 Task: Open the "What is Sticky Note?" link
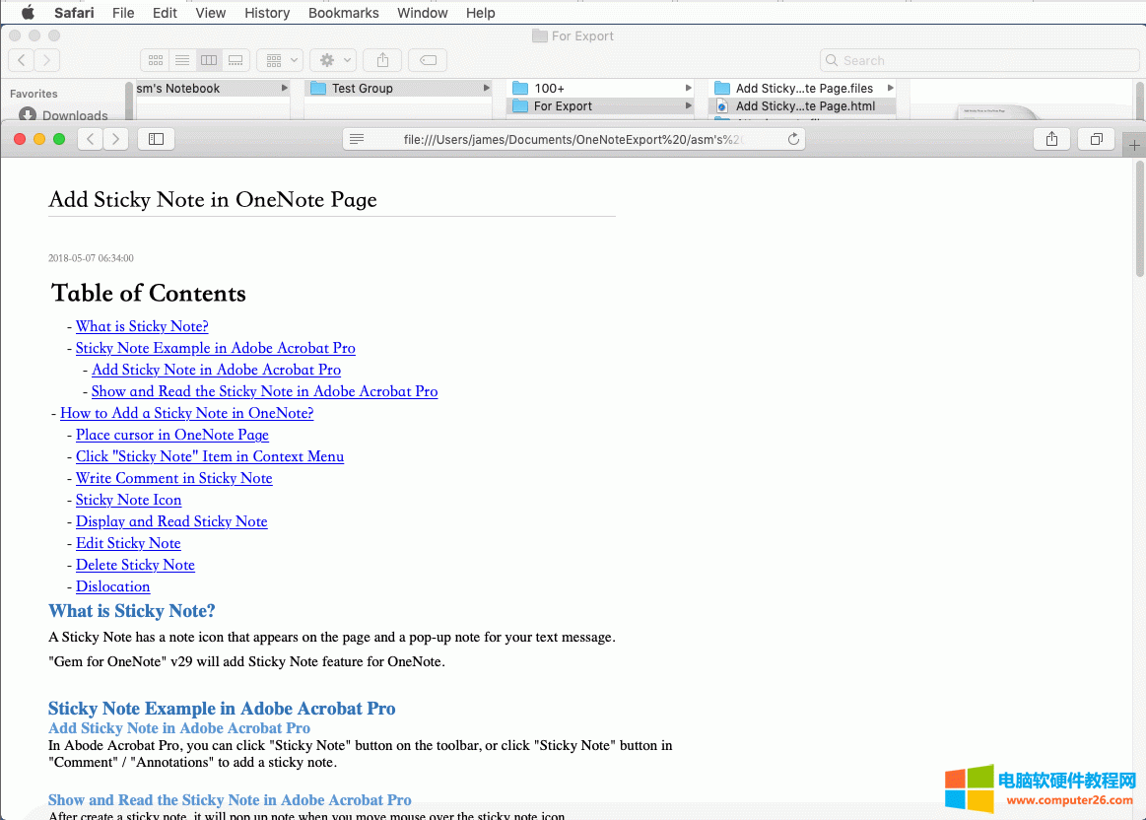[x=141, y=326]
